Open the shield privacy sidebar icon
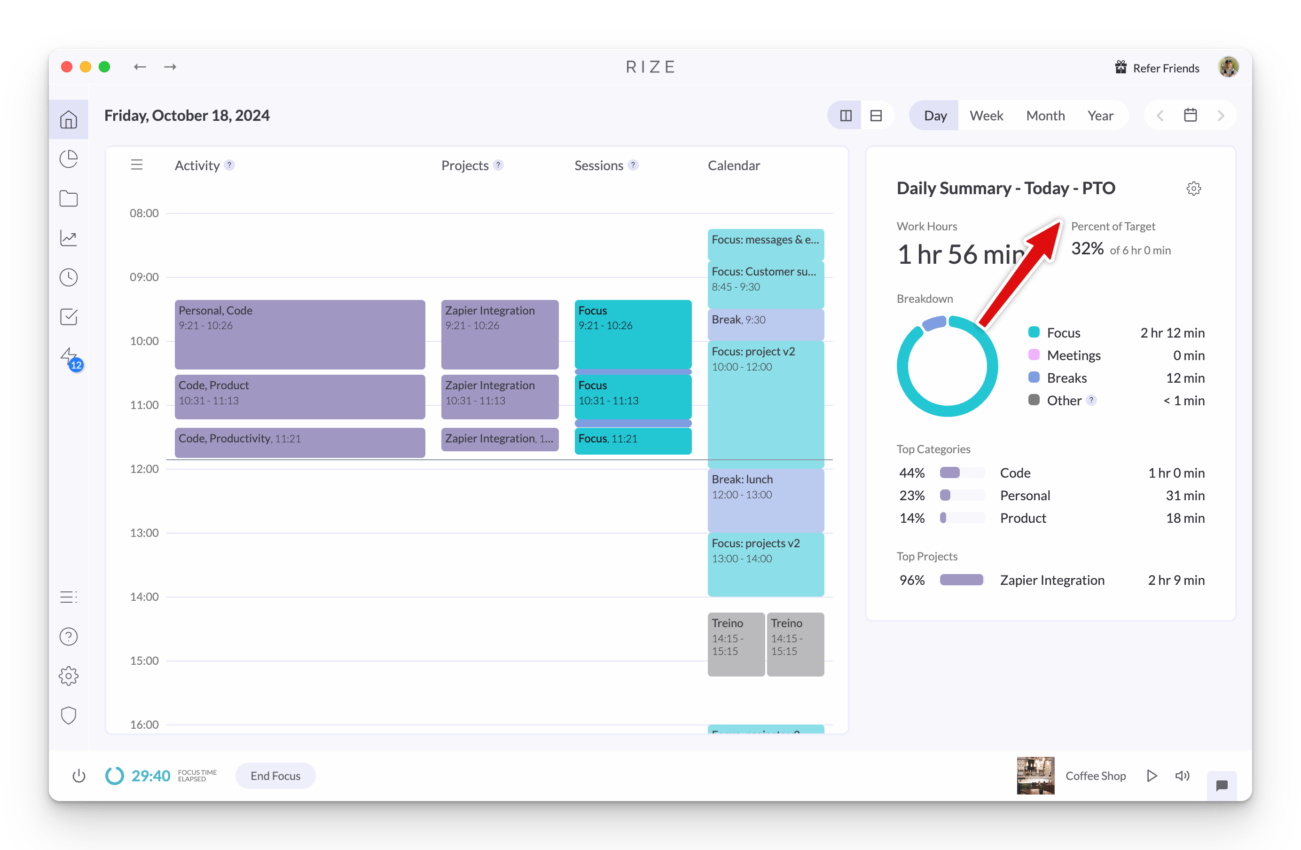1301x850 pixels. tap(68, 716)
